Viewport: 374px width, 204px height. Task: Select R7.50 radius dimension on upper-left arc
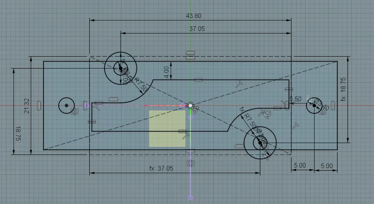click(140, 85)
